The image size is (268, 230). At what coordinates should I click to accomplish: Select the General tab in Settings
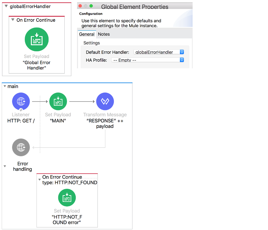pyautogui.click(x=87, y=34)
